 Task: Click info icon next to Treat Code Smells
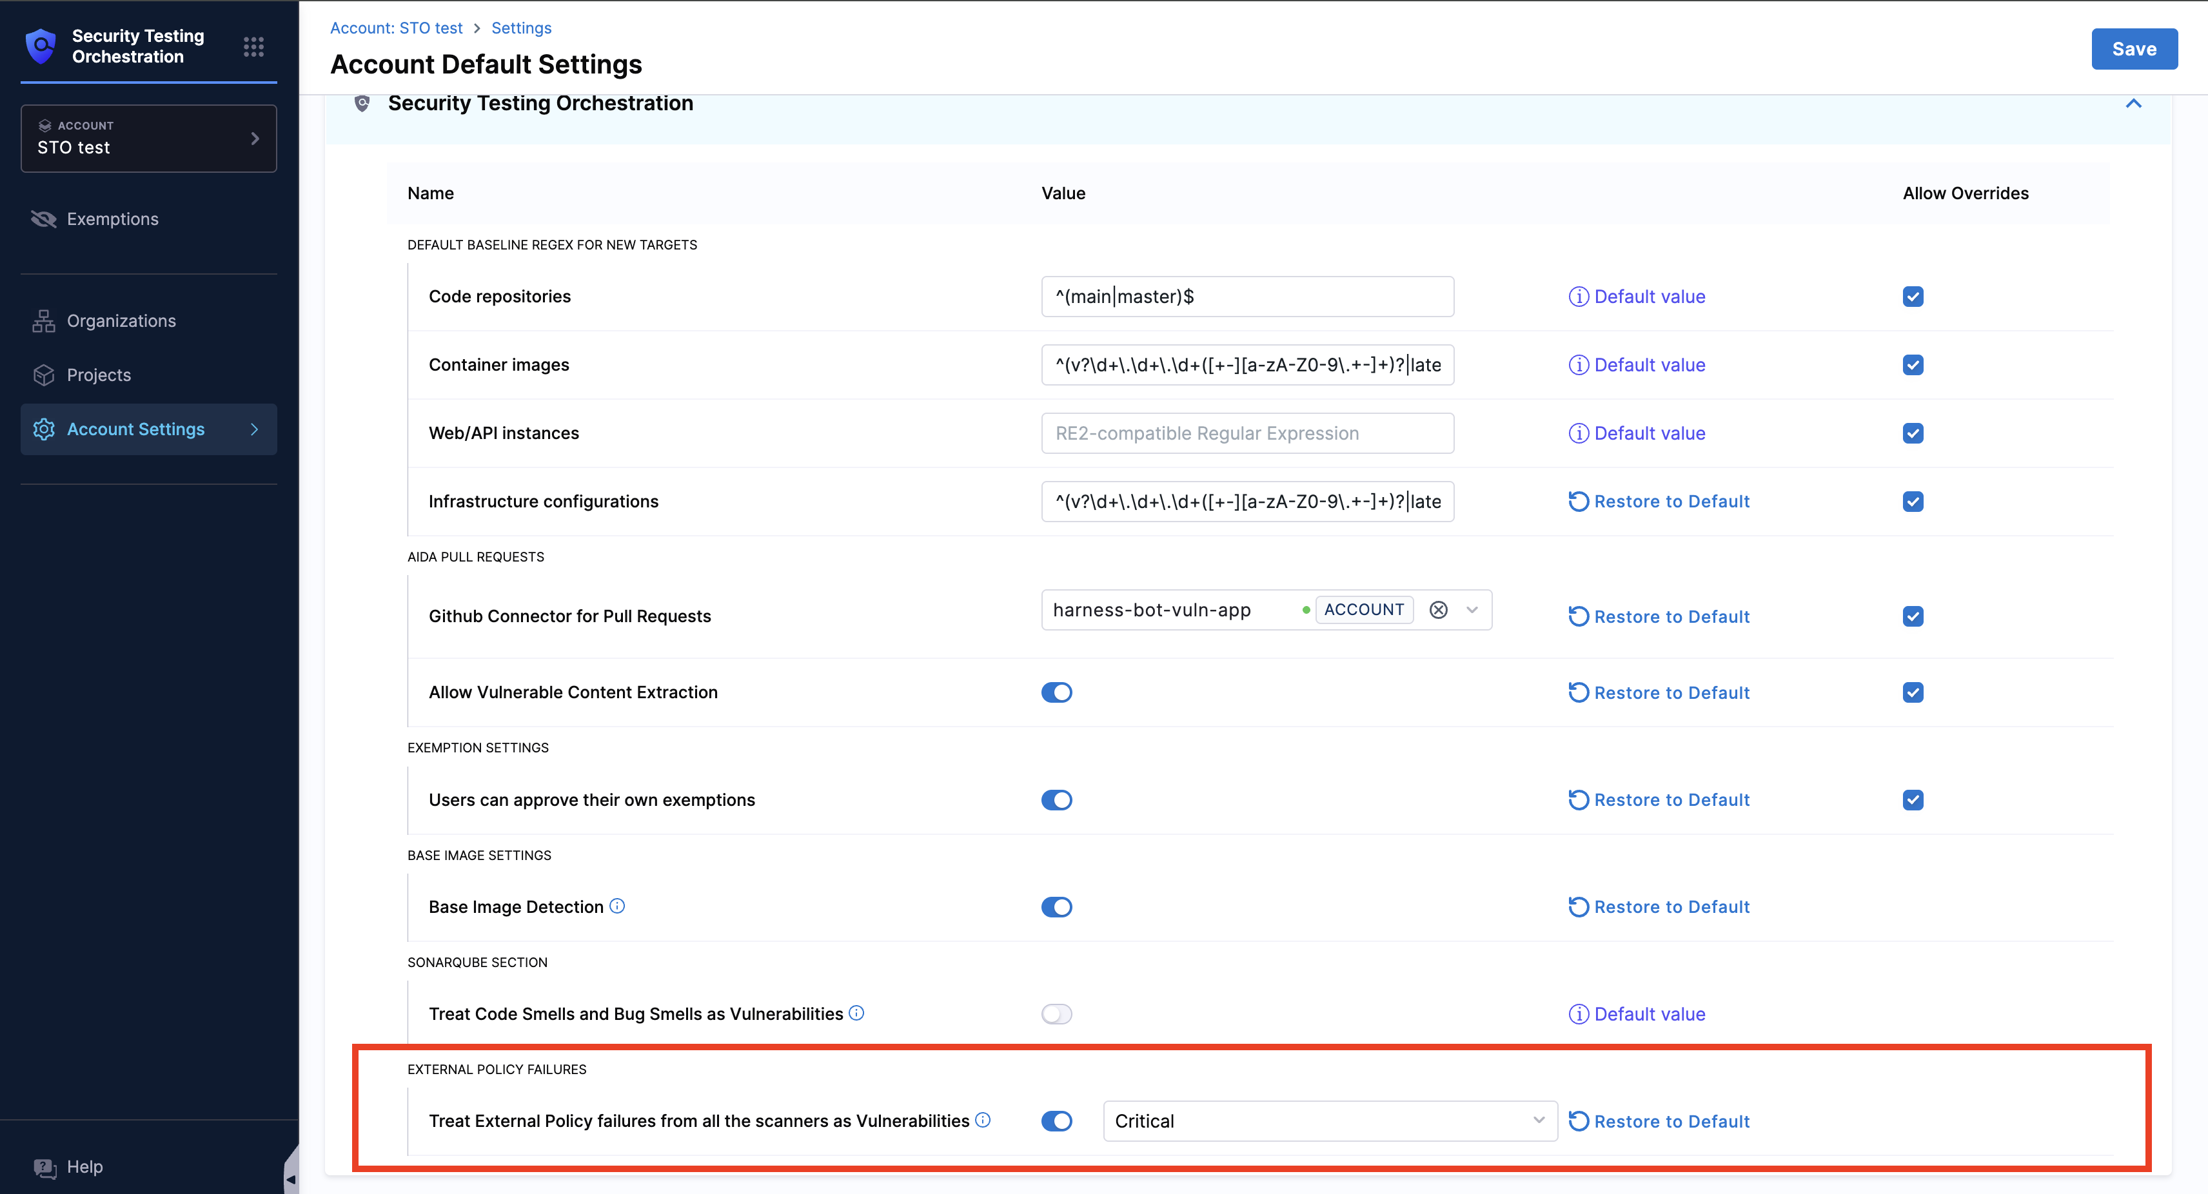tap(856, 1013)
